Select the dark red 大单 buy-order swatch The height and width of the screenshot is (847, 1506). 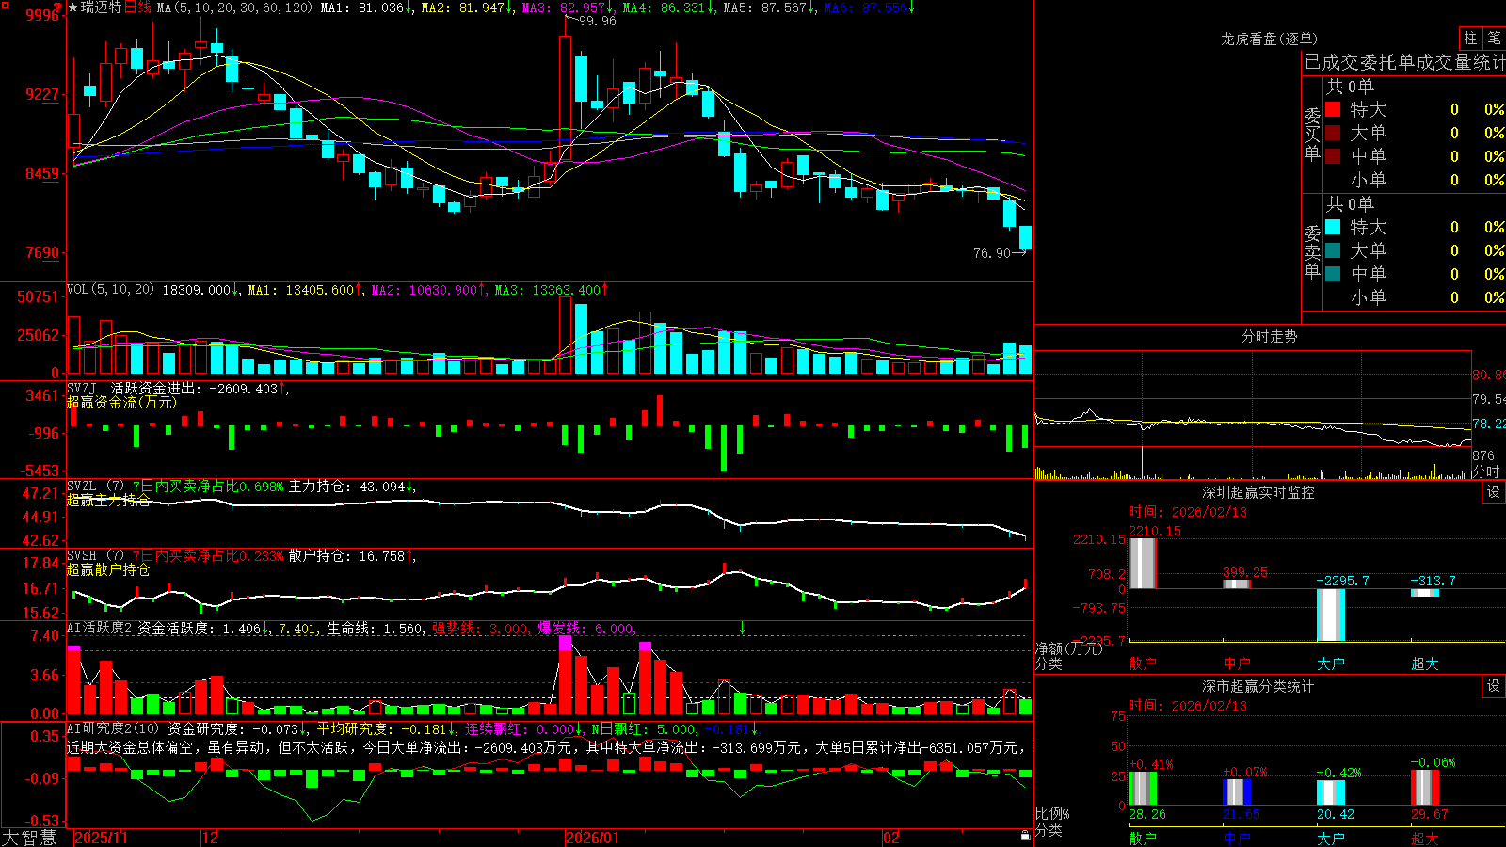pos(1333,133)
